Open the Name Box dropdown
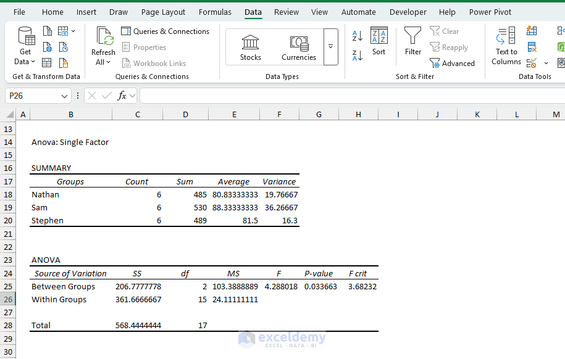This screenshot has height=359, width=565. pyautogui.click(x=64, y=96)
